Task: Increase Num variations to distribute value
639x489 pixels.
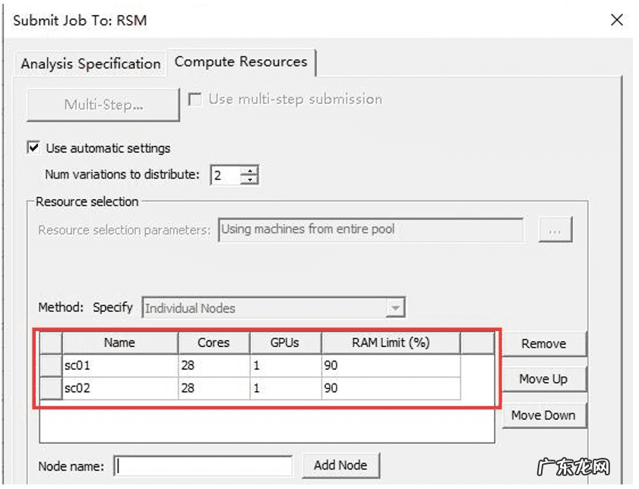Action: pyautogui.click(x=250, y=170)
